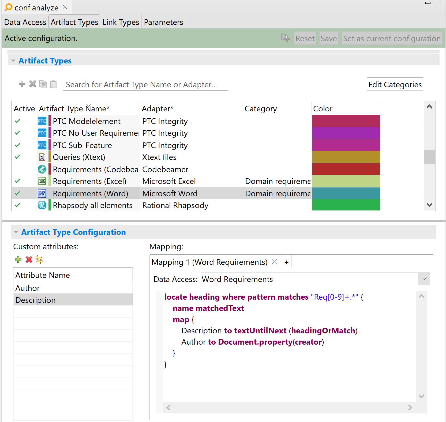Minimize the editor view
Viewport: 446px width, 422px height.
(x=428, y=3)
